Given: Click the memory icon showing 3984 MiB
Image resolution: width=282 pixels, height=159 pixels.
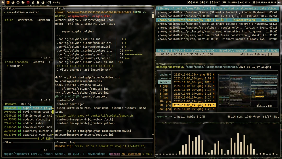Looking at the screenshot, I should (x=224, y=2).
